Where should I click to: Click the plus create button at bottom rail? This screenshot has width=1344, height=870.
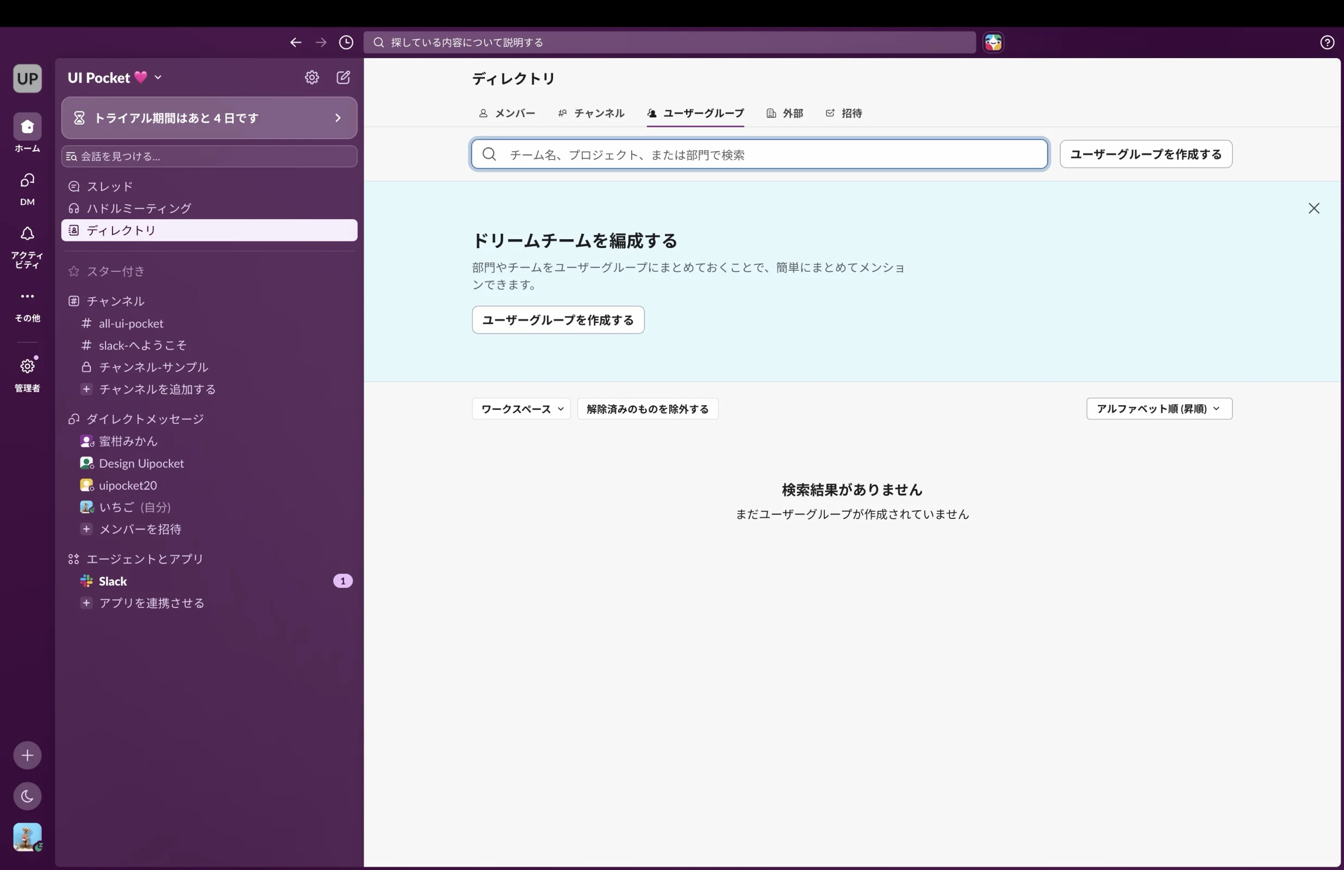(x=27, y=755)
